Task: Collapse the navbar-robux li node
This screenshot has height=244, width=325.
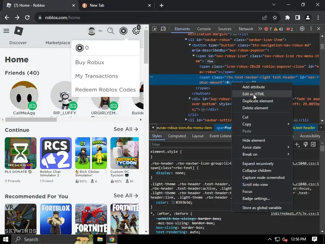Action: tap(186, 39)
